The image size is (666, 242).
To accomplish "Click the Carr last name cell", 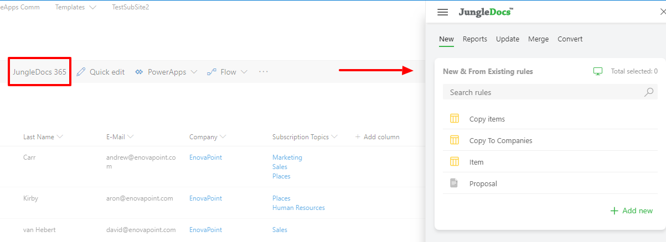I will (29, 157).
